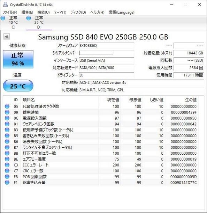Click status icon of row B7 ランタイム不良ブロック
The width and height of the screenshot is (207, 214).
7,147
